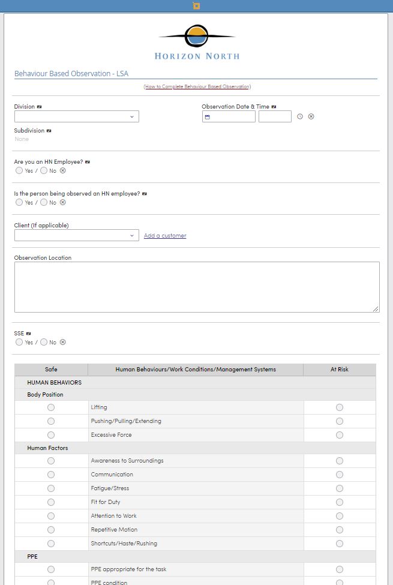Click inside the Observation Location text area
Viewport: 393px width, 585px height.
click(x=197, y=287)
